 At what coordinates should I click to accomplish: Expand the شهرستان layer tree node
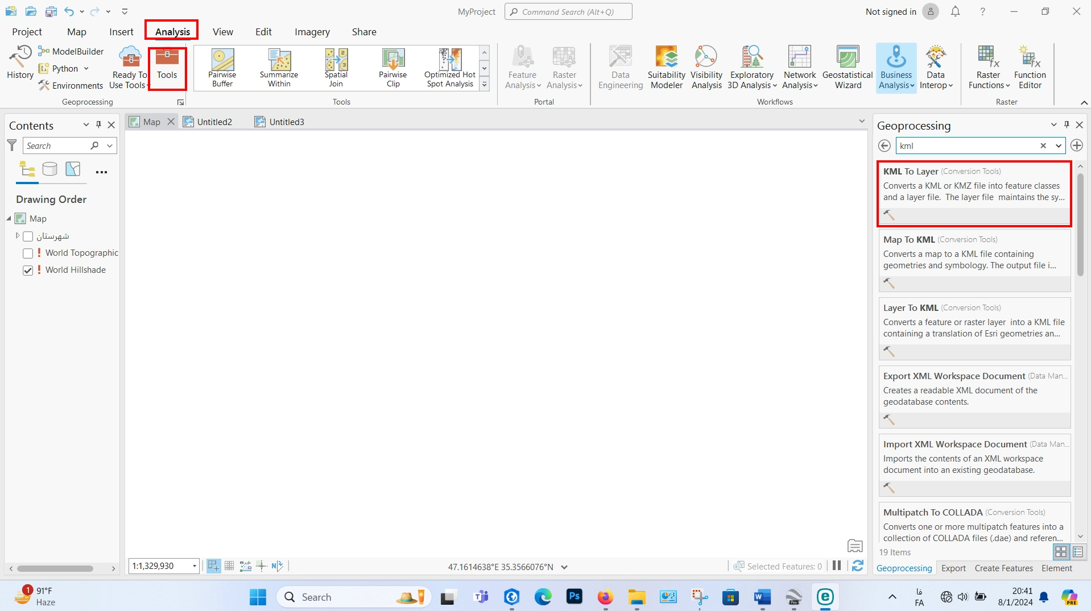[18, 236]
